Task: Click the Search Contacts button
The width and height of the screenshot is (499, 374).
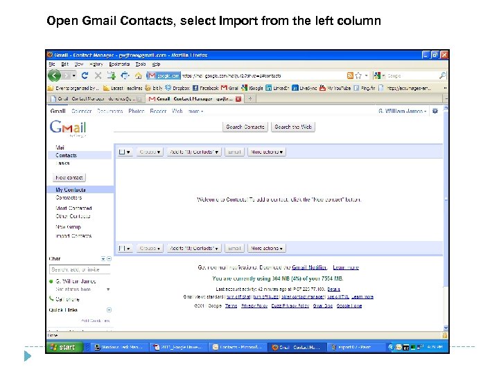Action: [x=245, y=127]
